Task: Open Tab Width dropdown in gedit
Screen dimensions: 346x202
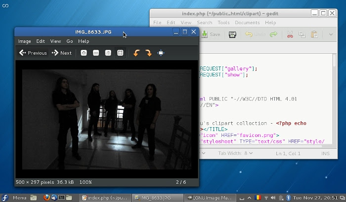Action: pos(235,153)
